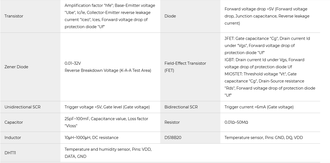The height and width of the screenshot is (163, 330).
Task: Click the Transistor row label
Action: [x=14, y=16]
